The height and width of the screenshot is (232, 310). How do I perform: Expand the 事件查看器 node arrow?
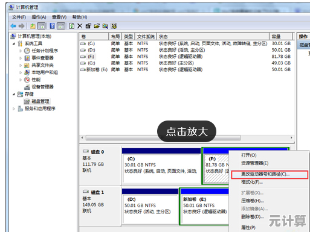[x=21, y=58]
